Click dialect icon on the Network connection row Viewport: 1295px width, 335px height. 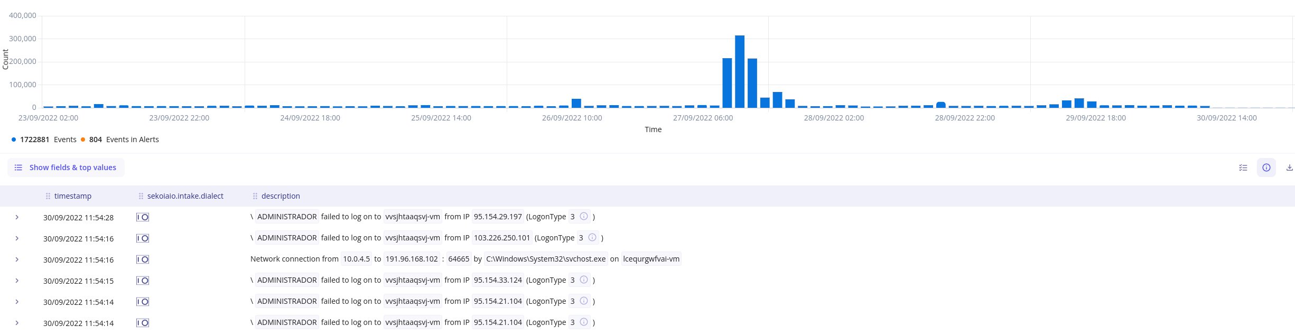click(x=143, y=259)
